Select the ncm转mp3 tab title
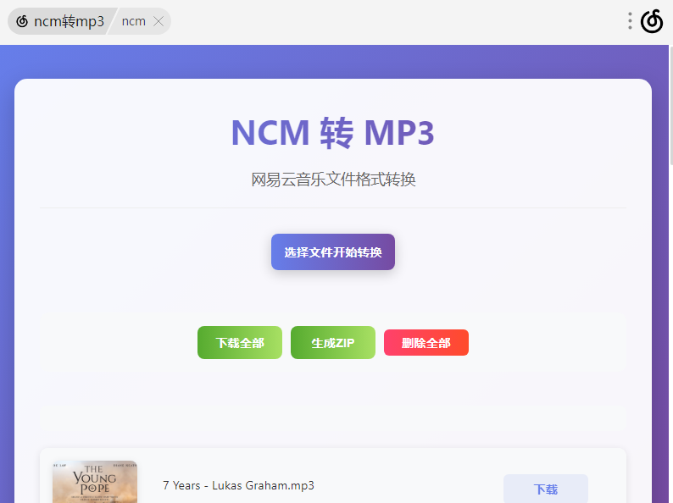This screenshot has height=503, width=673. (x=70, y=21)
